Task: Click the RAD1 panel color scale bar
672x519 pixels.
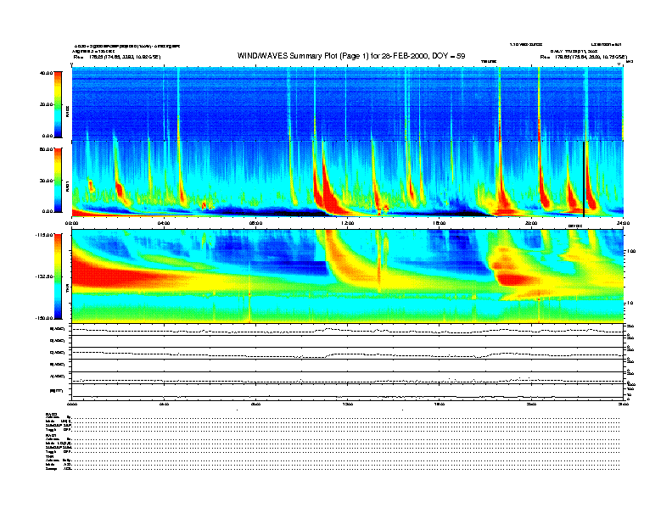Action: (58, 181)
